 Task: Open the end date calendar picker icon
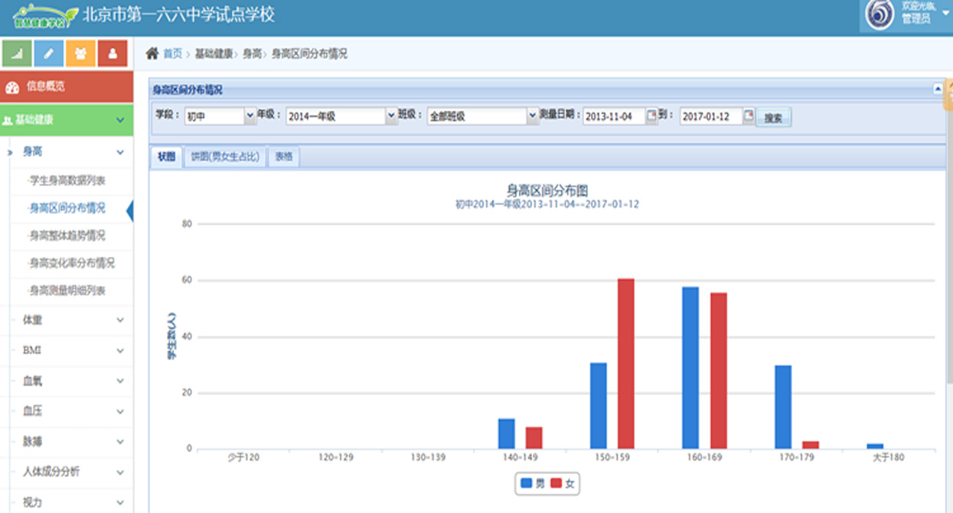pyautogui.click(x=749, y=116)
